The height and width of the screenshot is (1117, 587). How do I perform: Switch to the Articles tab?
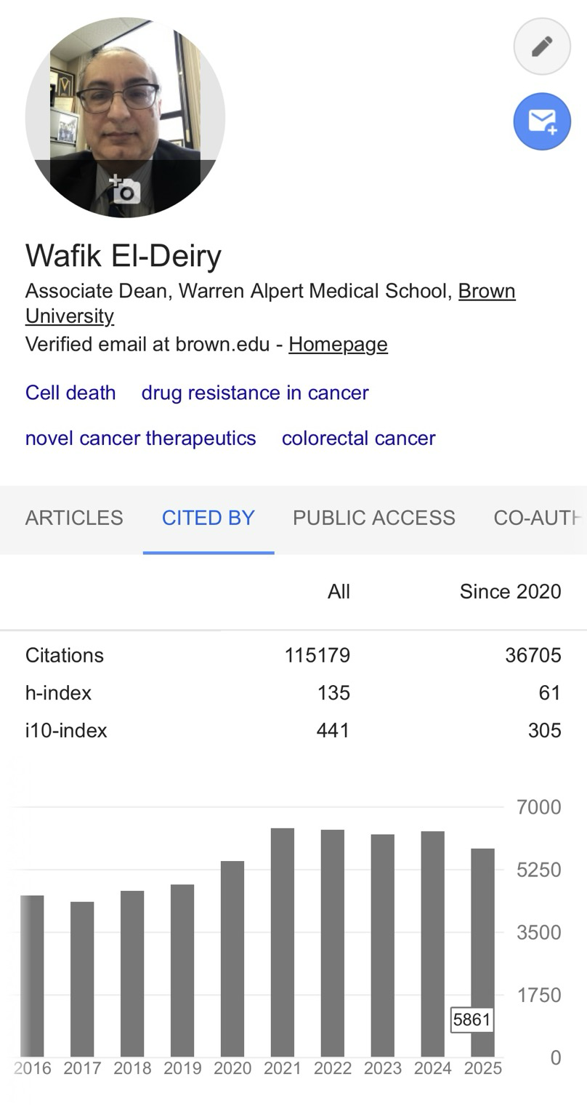[x=74, y=518]
